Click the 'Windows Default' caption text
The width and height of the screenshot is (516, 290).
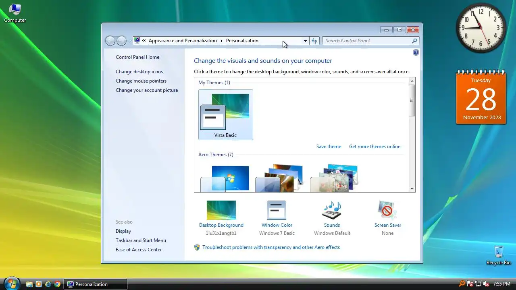(332, 233)
